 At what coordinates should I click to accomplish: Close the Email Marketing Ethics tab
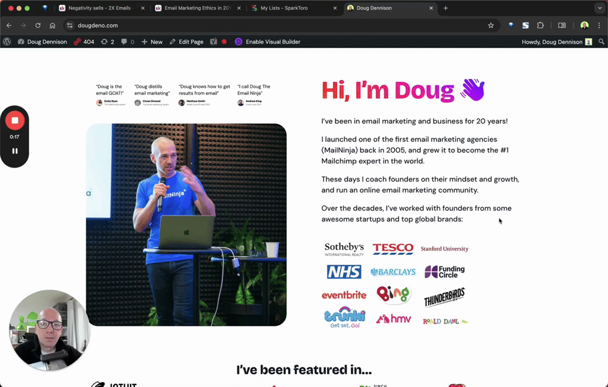[239, 8]
